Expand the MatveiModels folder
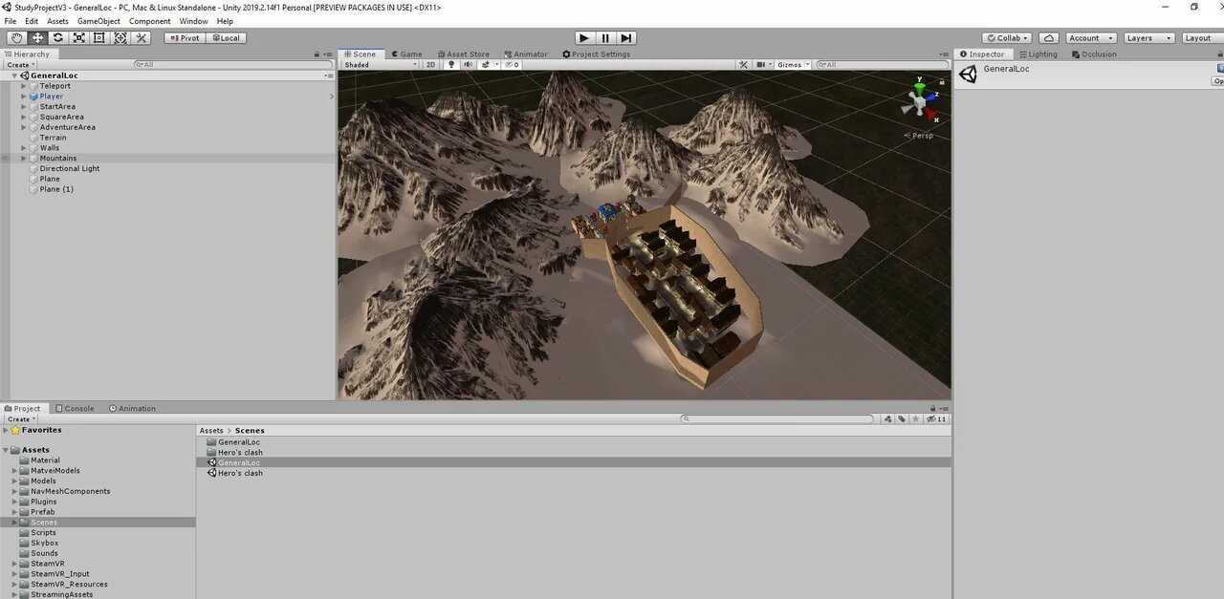The height and width of the screenshot is (599, 1224). coord(15,471)
